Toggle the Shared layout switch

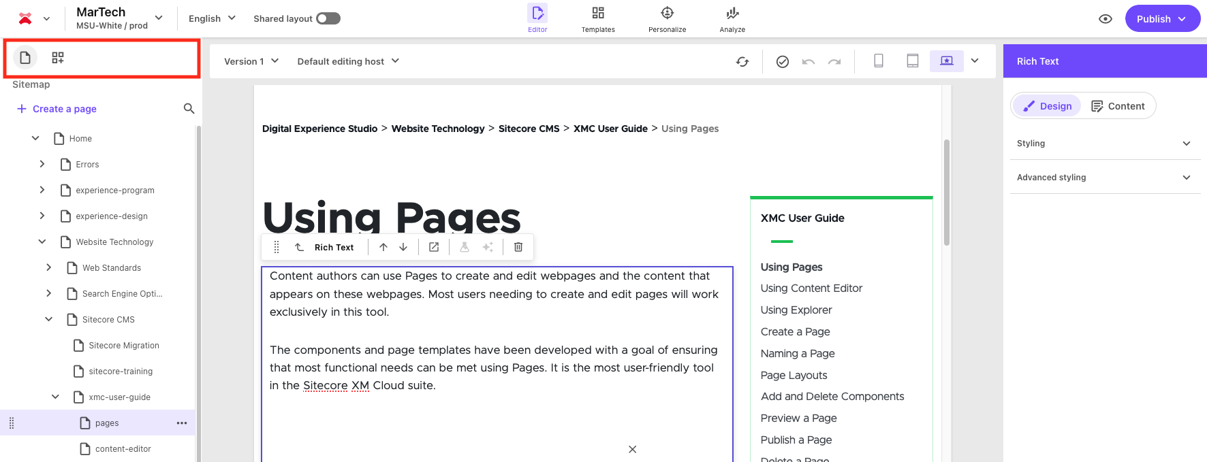tap(328, 18)
